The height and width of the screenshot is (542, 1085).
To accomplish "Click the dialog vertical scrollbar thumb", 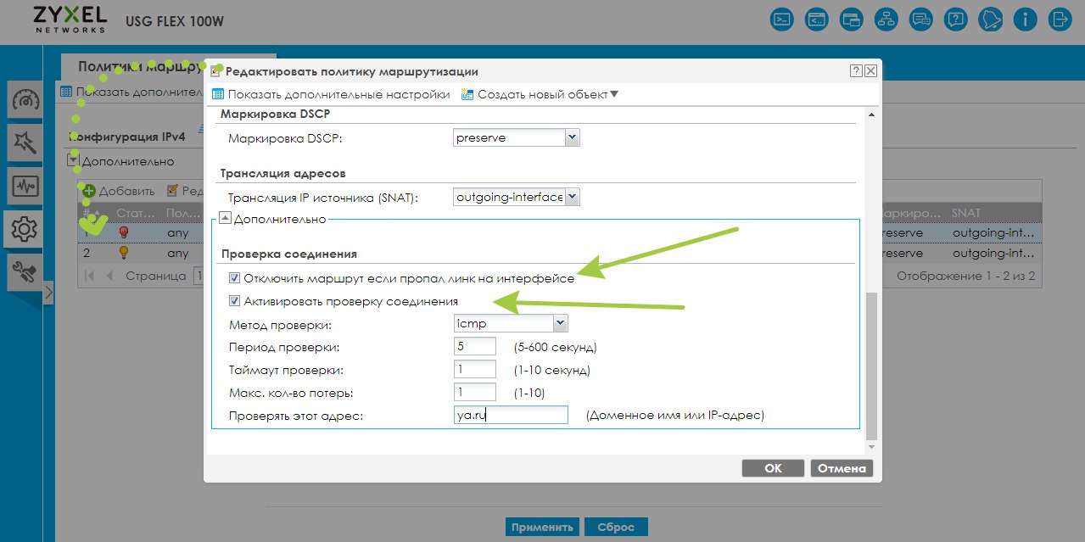I will pos(871,367).
